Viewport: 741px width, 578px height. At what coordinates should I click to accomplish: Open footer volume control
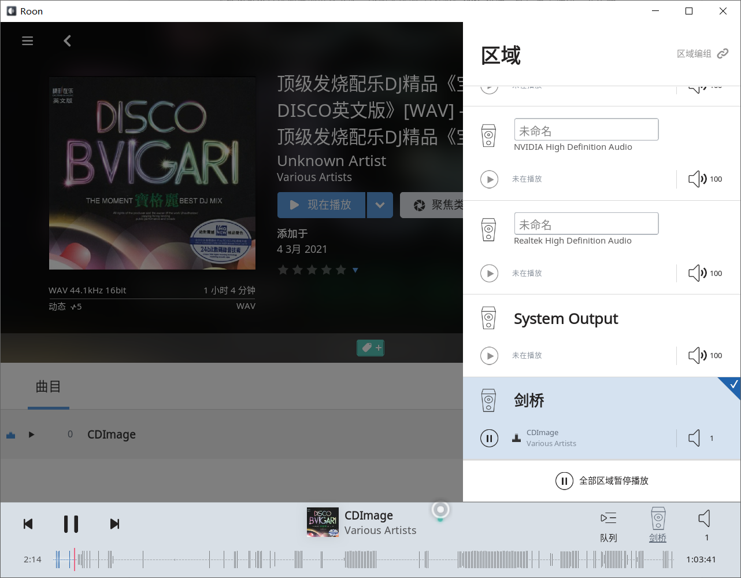pyautogui.click(x=705, y=525)
